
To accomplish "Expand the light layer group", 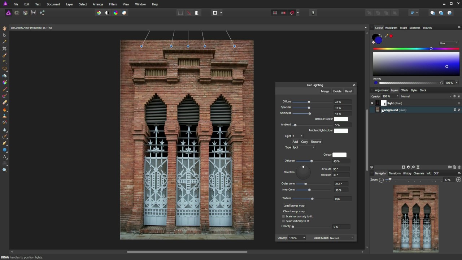I will pyautogui.click(x=372, y=103).
